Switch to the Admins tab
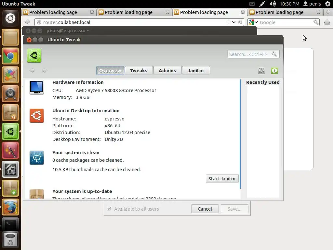This screenshot has height=250, width=333. tap(167, 70)
